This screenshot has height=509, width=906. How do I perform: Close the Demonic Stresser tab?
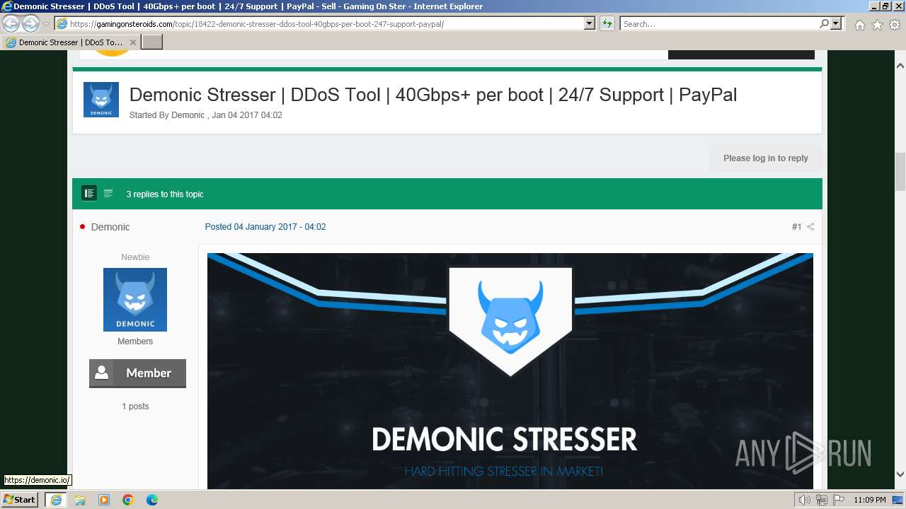(132, 42)
